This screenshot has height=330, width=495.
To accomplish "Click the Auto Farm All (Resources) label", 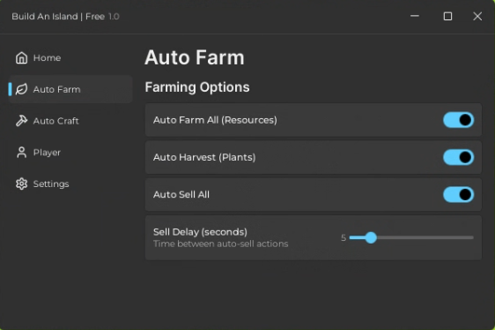I will click(215, 120).
